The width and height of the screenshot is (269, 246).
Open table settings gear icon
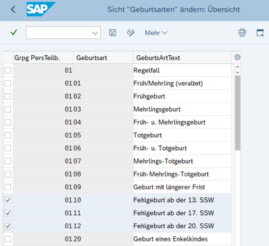(x=237, y=57)
